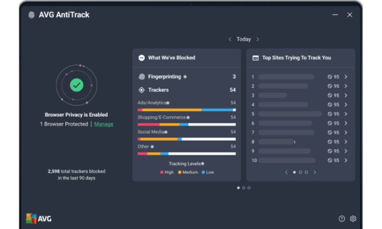Click the Top Sites browser window icon
382x229 pixels.
[x=255, y=58]
